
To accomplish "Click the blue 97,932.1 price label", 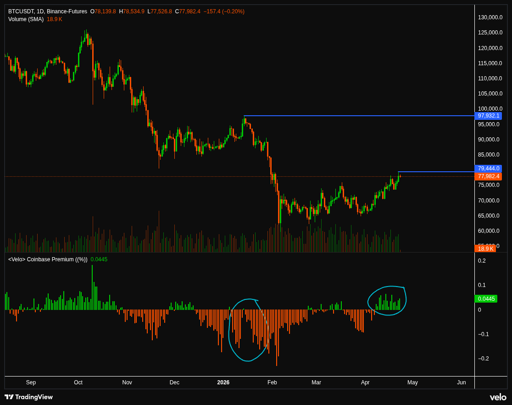I will (488, 116).
